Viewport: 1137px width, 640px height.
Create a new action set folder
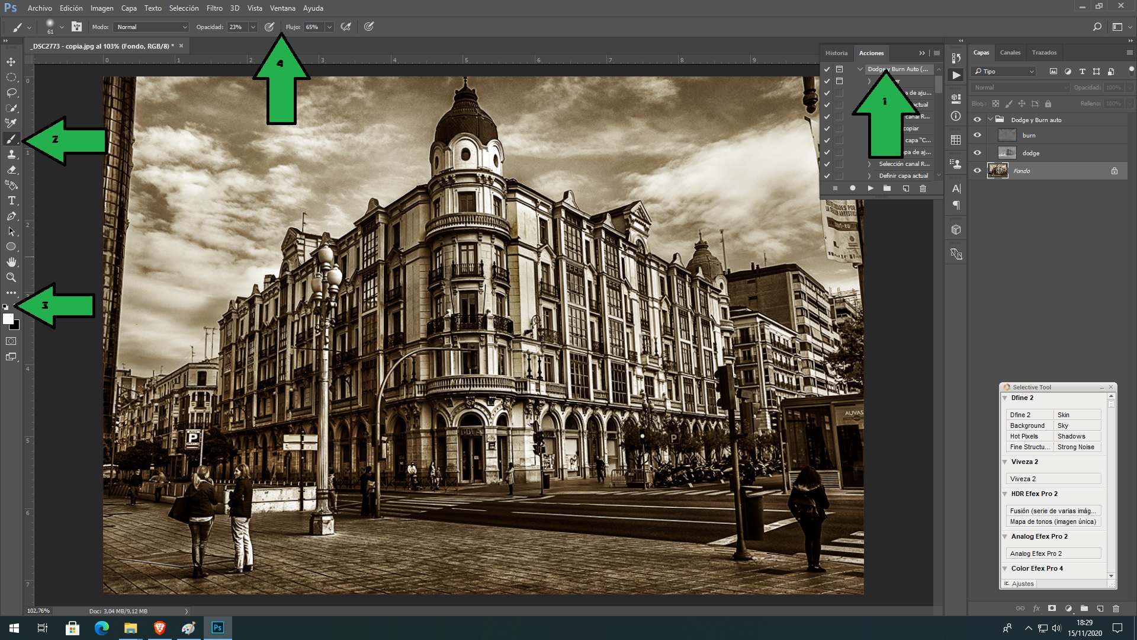click(887, 188)
